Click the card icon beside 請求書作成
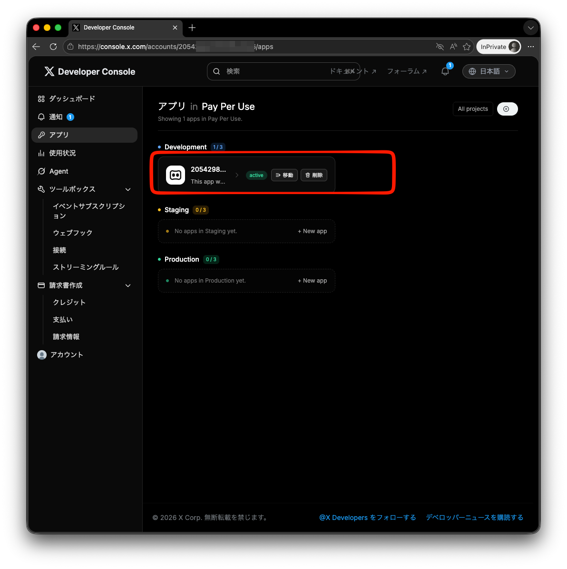 pos(41,285)
